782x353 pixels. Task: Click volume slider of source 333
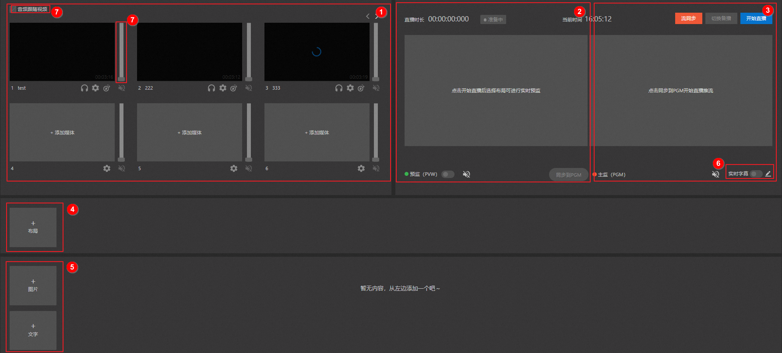coord(376,52)
